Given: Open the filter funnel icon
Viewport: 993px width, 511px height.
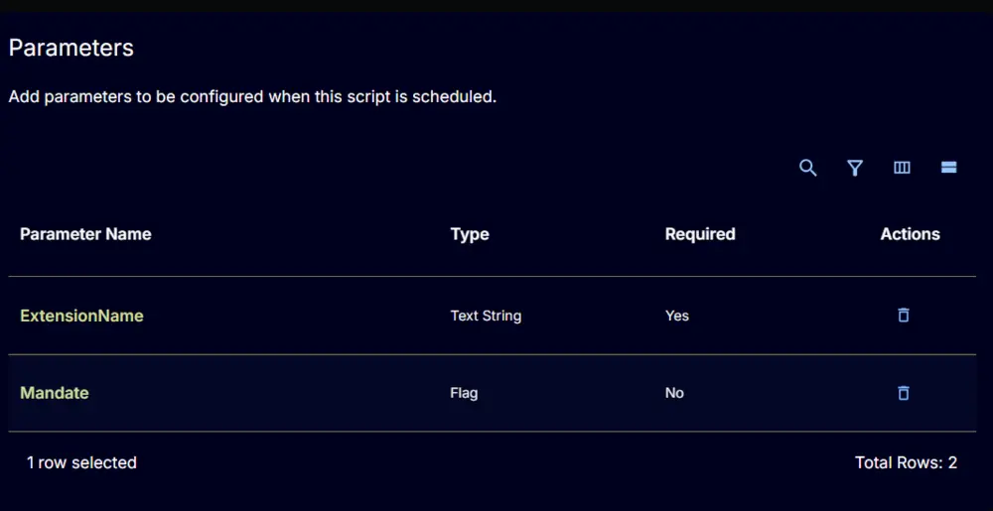Looking at the screenshot, I should click(855, 168).
